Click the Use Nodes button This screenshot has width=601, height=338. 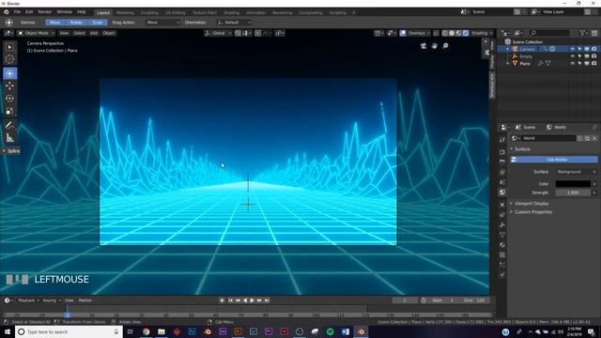pos(554,160)
